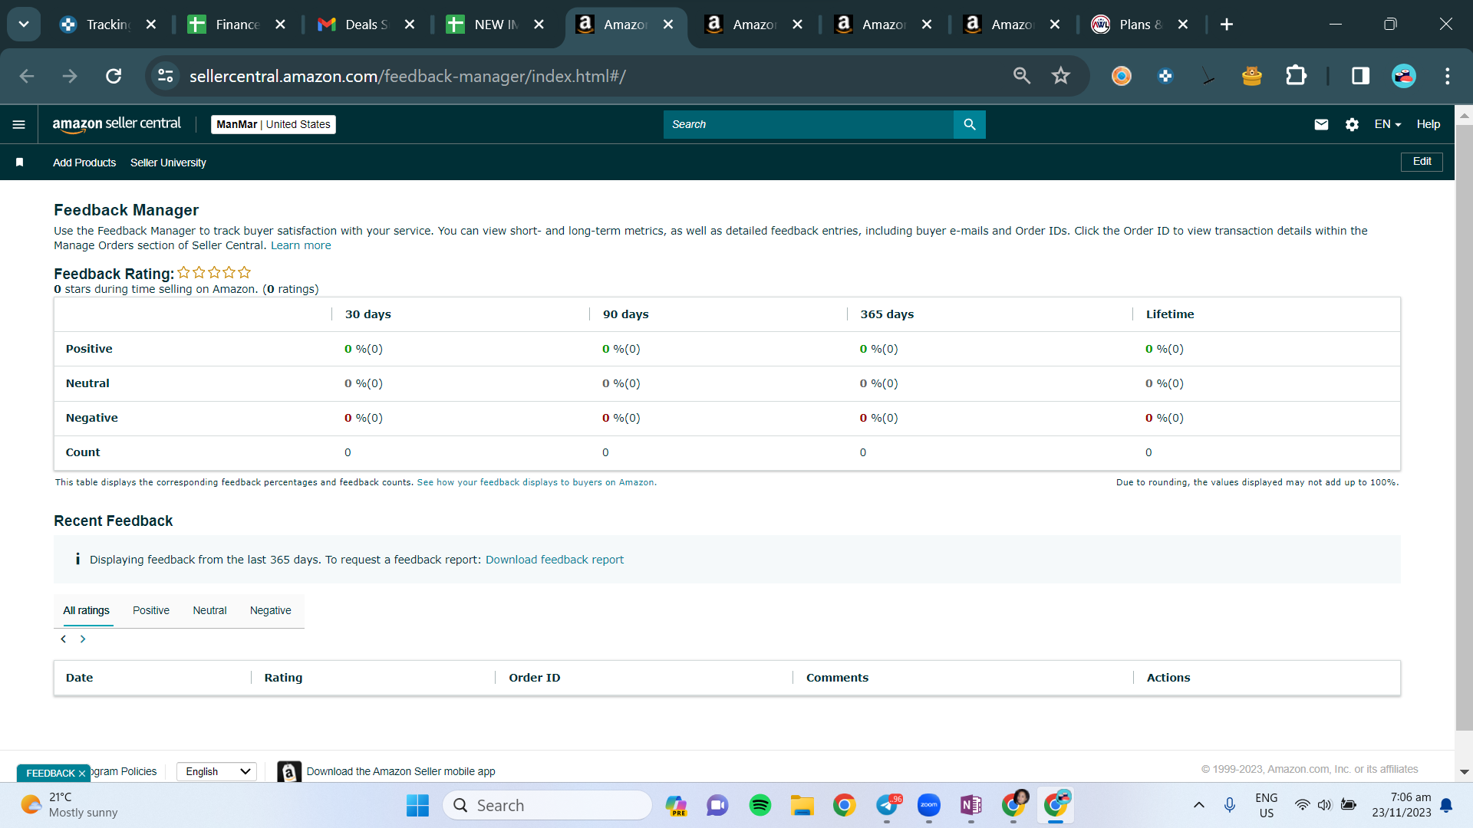The height and width of the screenshot is (828, 1473).
Task: Select the Neutral ratings tab
Action: click(209, 611)
